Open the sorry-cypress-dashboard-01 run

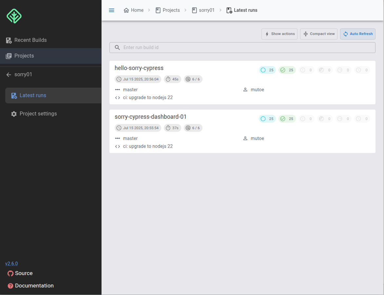150,117
